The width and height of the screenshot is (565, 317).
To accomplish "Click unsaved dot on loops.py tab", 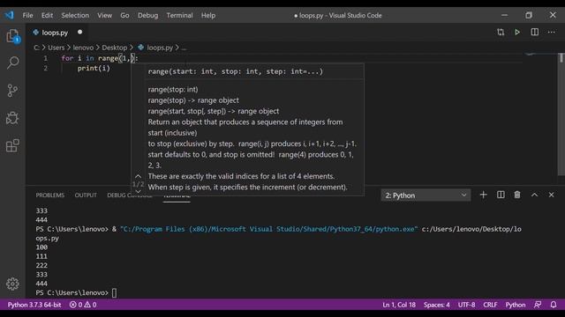I will (79, 32).
